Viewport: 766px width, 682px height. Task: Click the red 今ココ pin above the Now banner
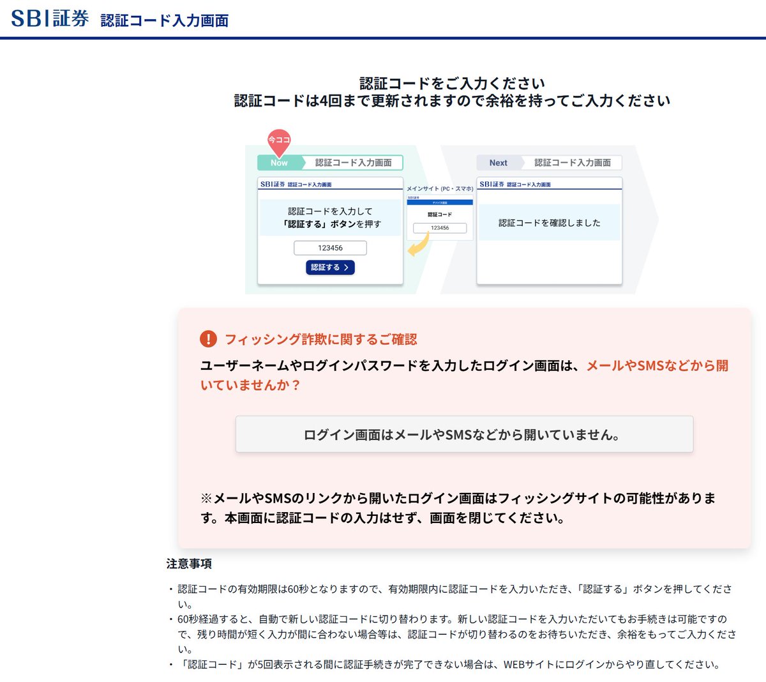280,139
